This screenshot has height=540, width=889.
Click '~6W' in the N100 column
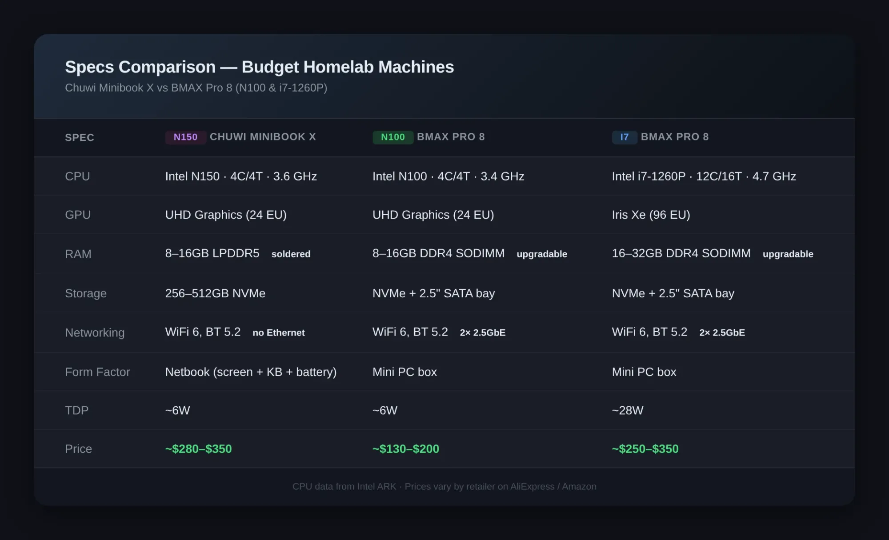385,411
